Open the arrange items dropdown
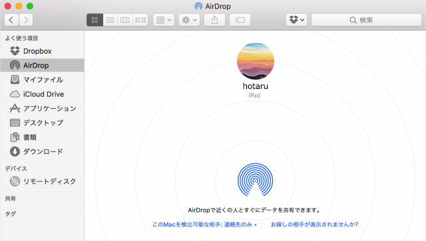The image size is (426, 241). 164,20
